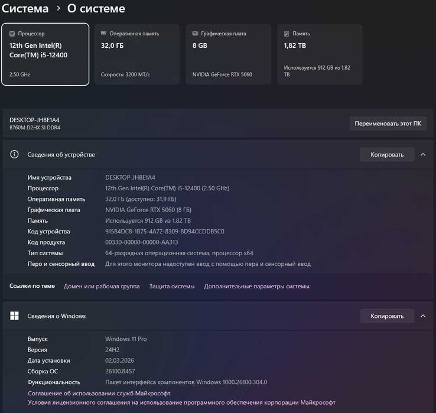
Task: Collapse the Сведения об устройстве section chevron
Action: pos(423,154)
